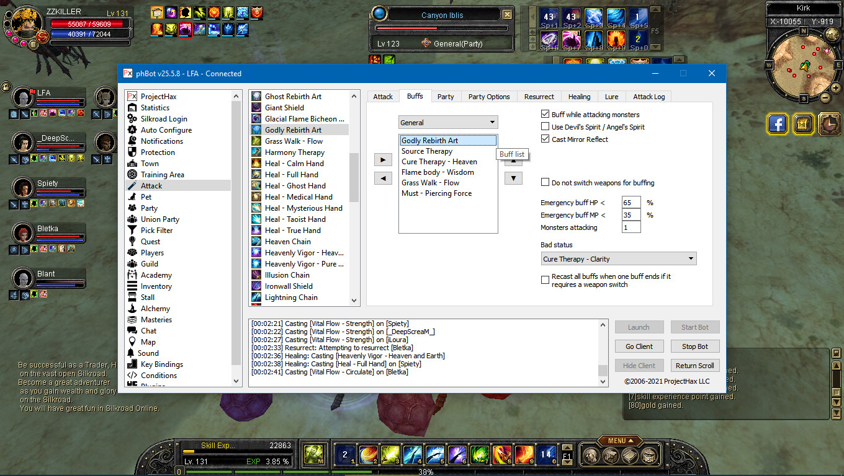
Task: Switch to the Healing tab
Action: (x=579, y=97)
